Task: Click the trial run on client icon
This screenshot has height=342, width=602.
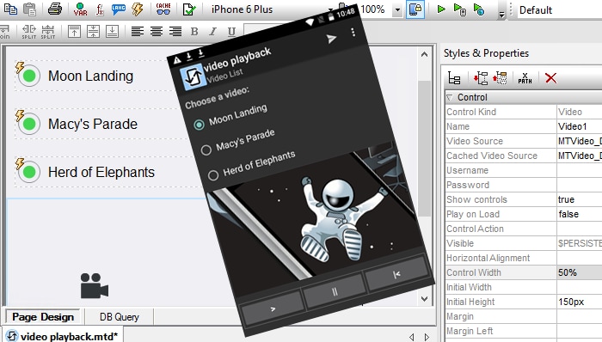Action: coord(459,9)
